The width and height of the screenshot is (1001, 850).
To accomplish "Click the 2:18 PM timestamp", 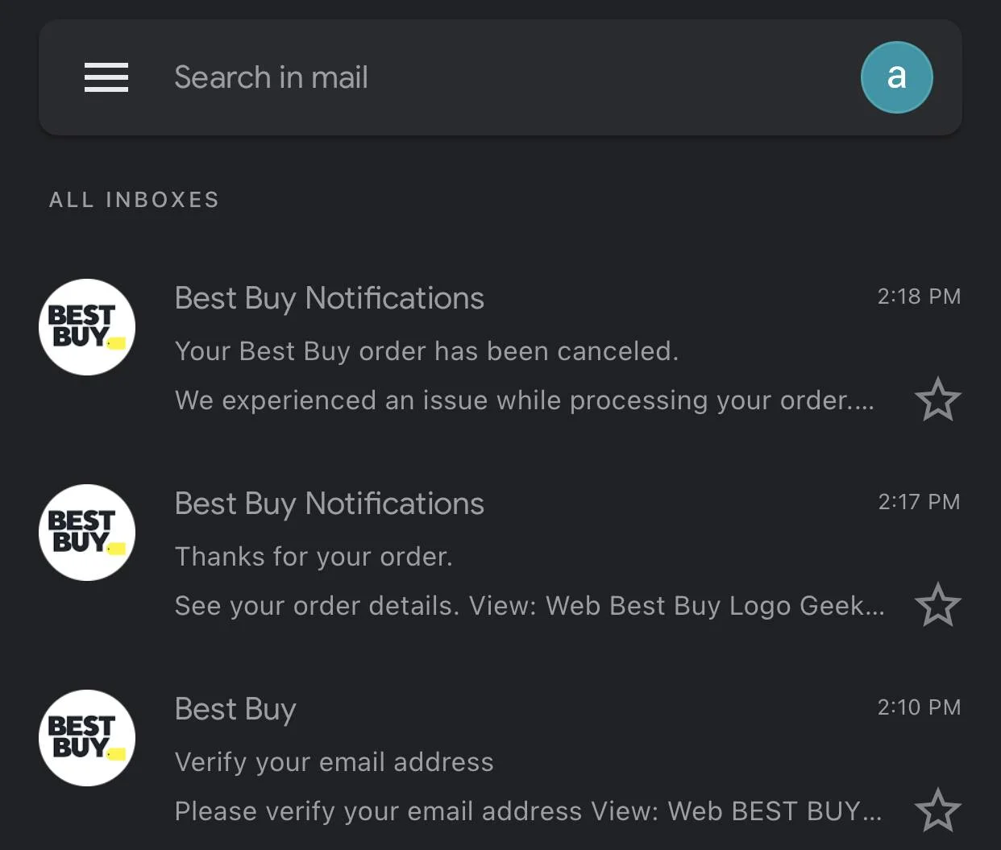I will (919, 296).
